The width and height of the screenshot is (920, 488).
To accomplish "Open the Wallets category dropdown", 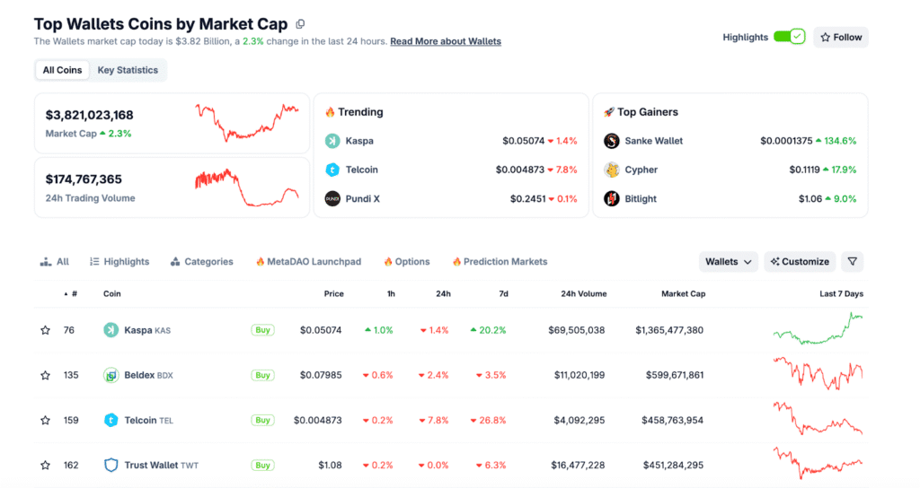I will pyautogui.click(x=728, y=262).
